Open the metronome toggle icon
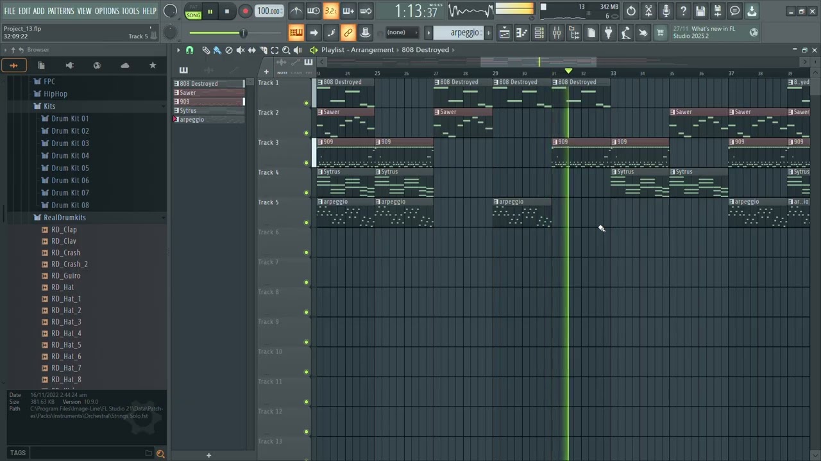This screenshot has width=821, height=461. 296,11
